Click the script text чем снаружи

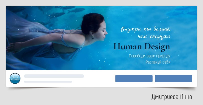(154, 36)
